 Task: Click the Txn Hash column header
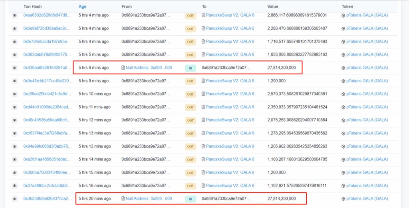click(33, 6)
